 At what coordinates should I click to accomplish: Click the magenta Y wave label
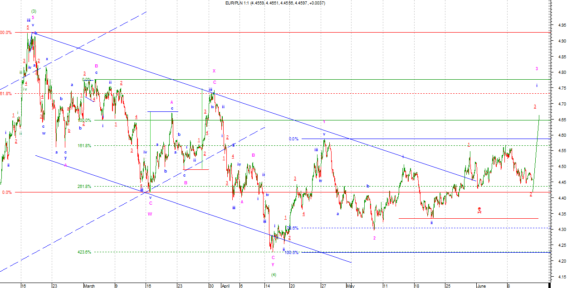[273, 264]
